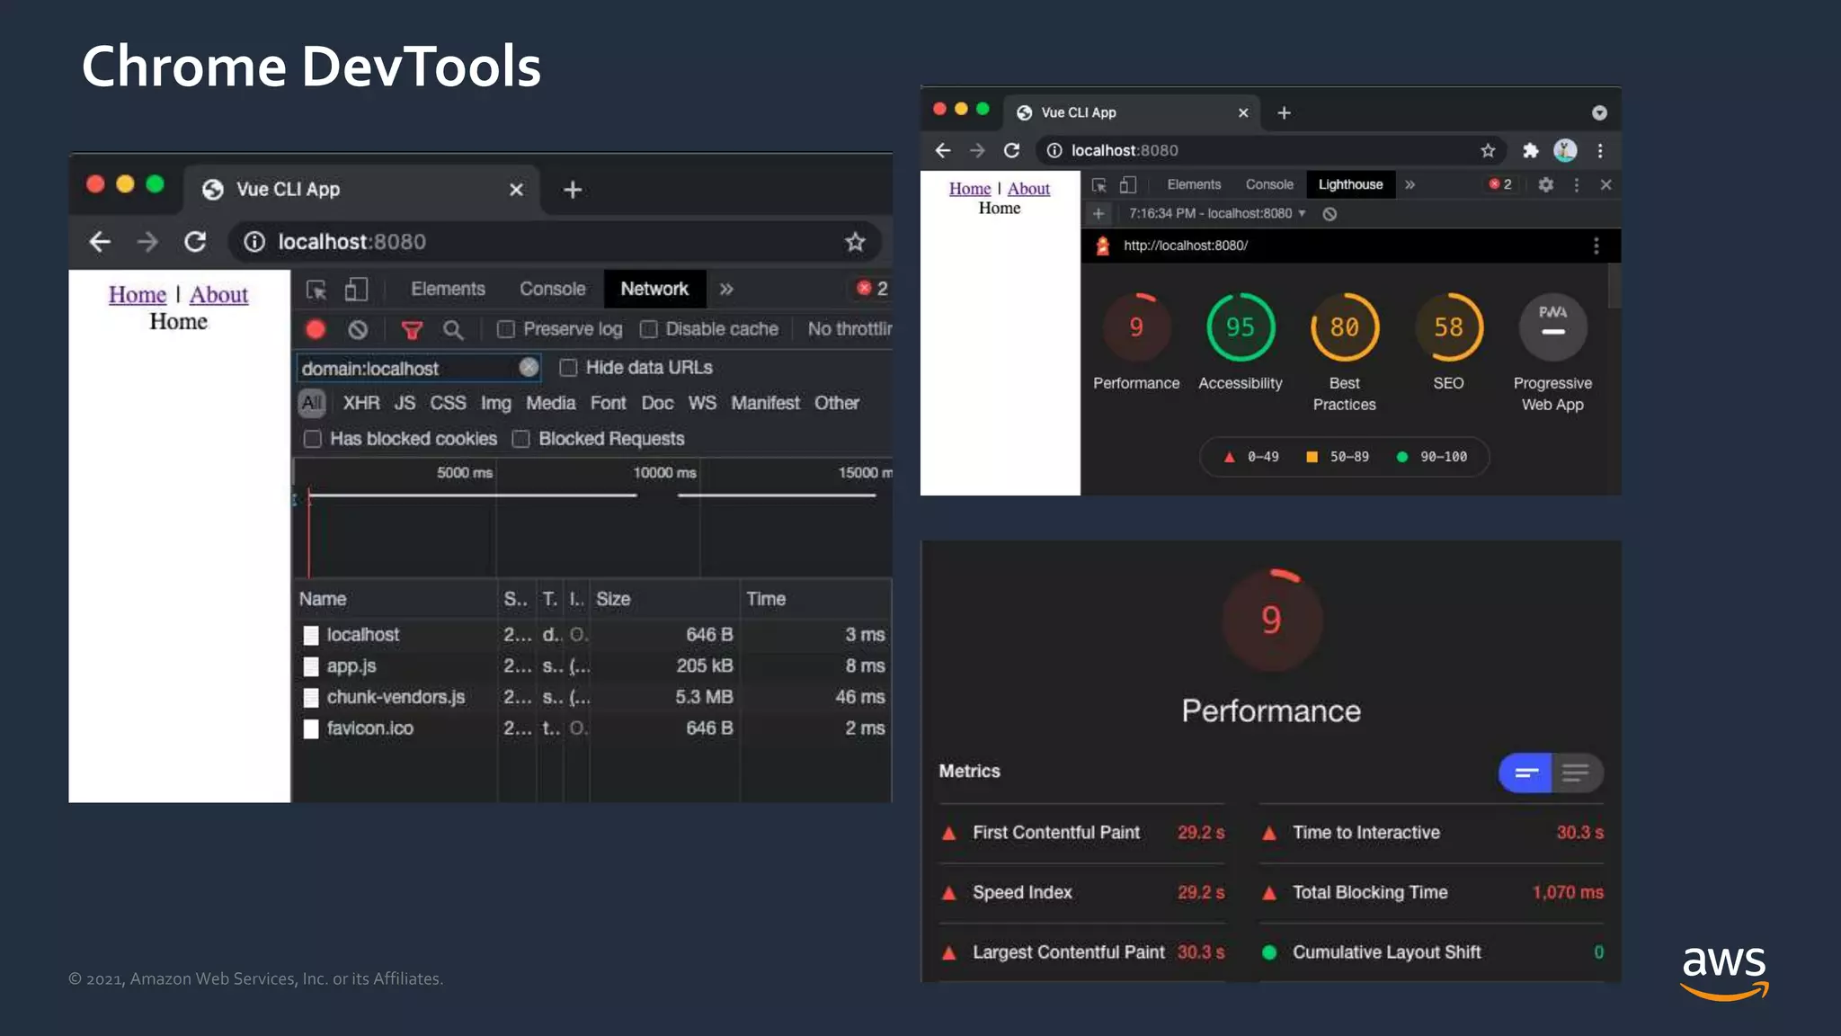The width and height of the screenshot is (1841, 1036).
Task: Click the Lighthouse logo beside http://localhost:8080/
Action: click(x=1102, y=246)
